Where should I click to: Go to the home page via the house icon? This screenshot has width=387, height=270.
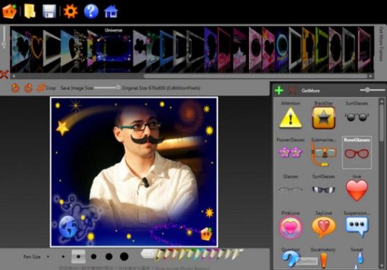point(111,11)
